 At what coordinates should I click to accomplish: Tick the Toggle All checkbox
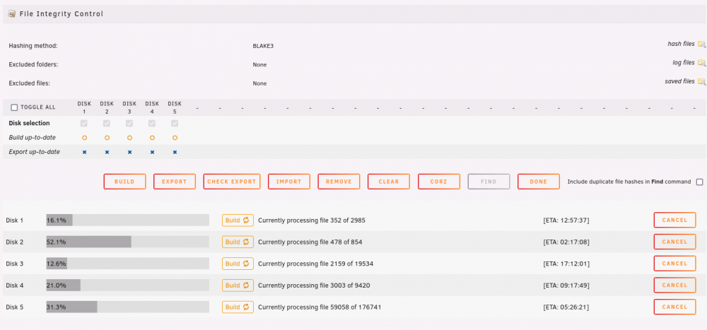pos(14,107)
